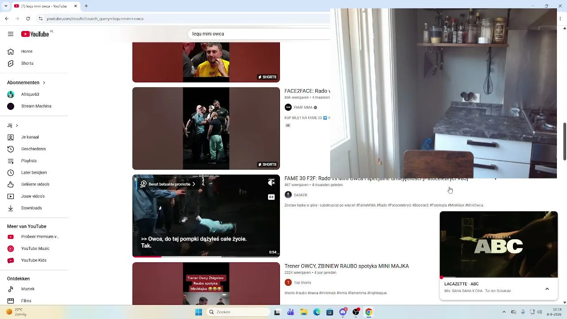Open Microsoft Store from the taskbar
Viewport: 567px width, 319px height.
tap(330, 312)
